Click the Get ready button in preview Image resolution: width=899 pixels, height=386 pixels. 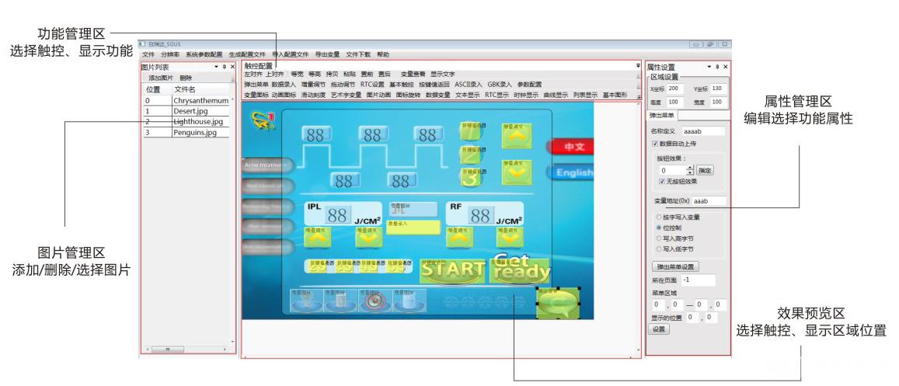point(520,268)
